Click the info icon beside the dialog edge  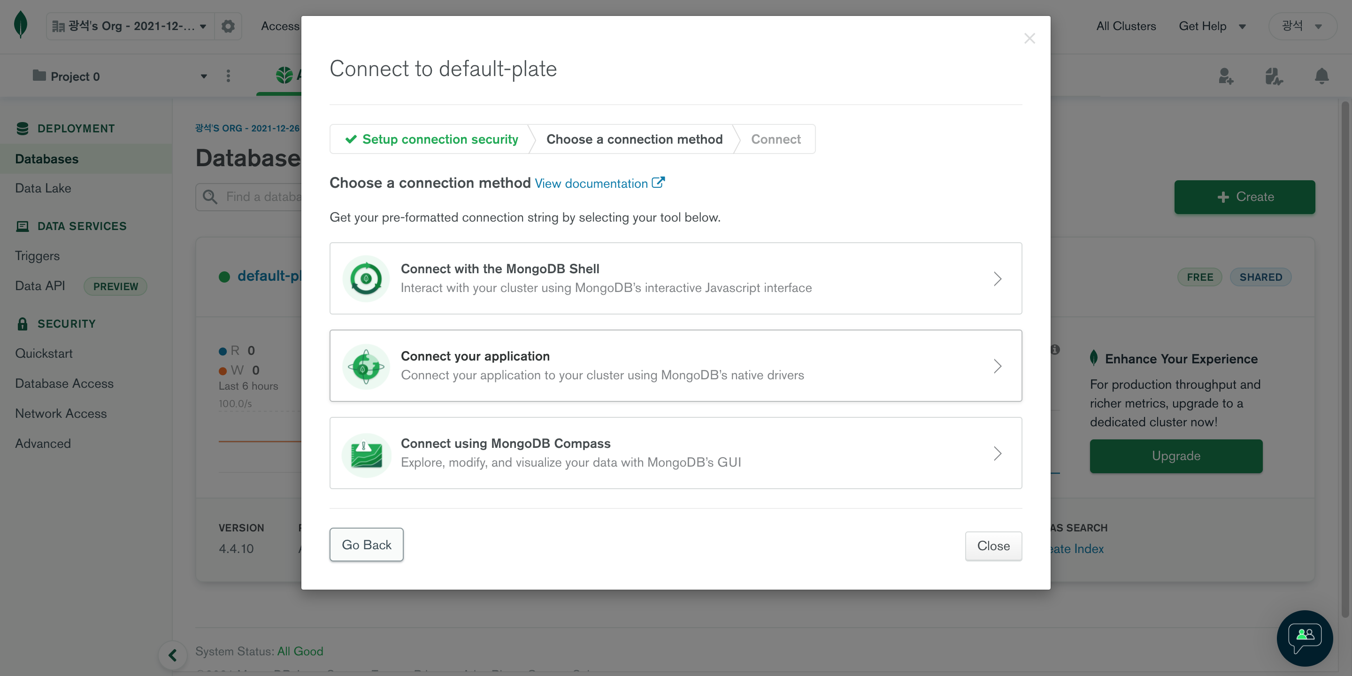pos(1055,350)
